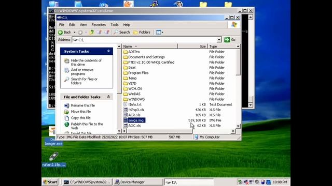This screenshot has width=332, height=186.
Task: Click the C:\ taskbar button
Action: (189, 182)
